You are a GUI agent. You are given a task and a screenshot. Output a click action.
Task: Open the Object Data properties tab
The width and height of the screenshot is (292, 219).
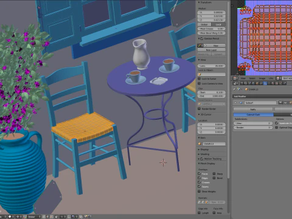click(269, 83)
